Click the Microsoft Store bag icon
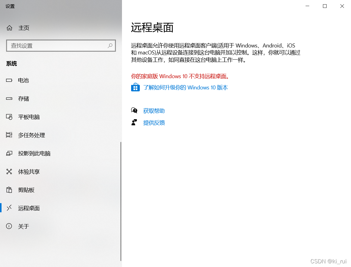351x267 pixels. click(x=135, y=87)
